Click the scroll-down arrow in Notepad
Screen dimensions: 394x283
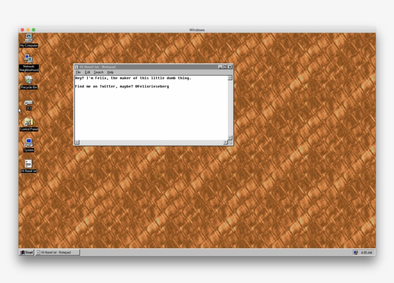click(230, 138)
